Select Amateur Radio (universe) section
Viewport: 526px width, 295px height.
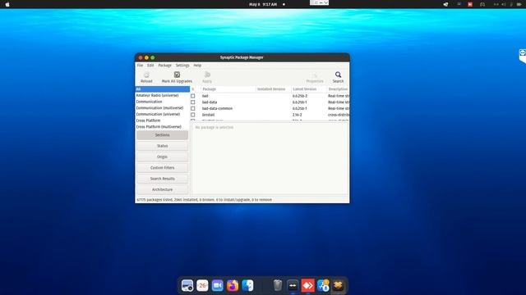[x=163, y=95]
